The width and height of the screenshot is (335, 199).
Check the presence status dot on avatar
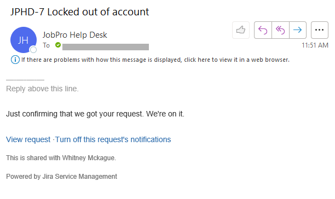tap(33, 50)
